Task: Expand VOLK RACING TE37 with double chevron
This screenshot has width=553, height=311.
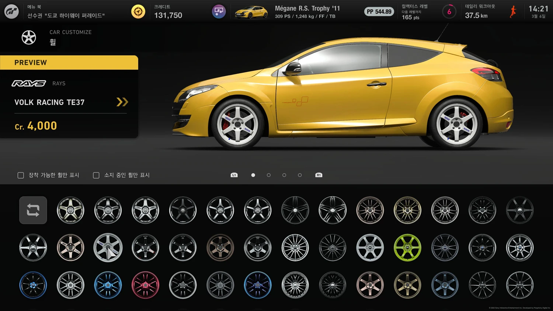Action: 122,102
